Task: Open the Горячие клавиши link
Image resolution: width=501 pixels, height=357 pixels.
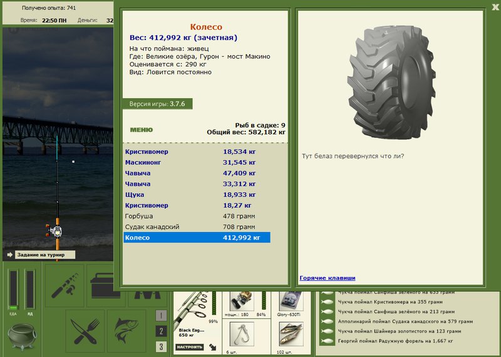Action: (x=327, y=278)
